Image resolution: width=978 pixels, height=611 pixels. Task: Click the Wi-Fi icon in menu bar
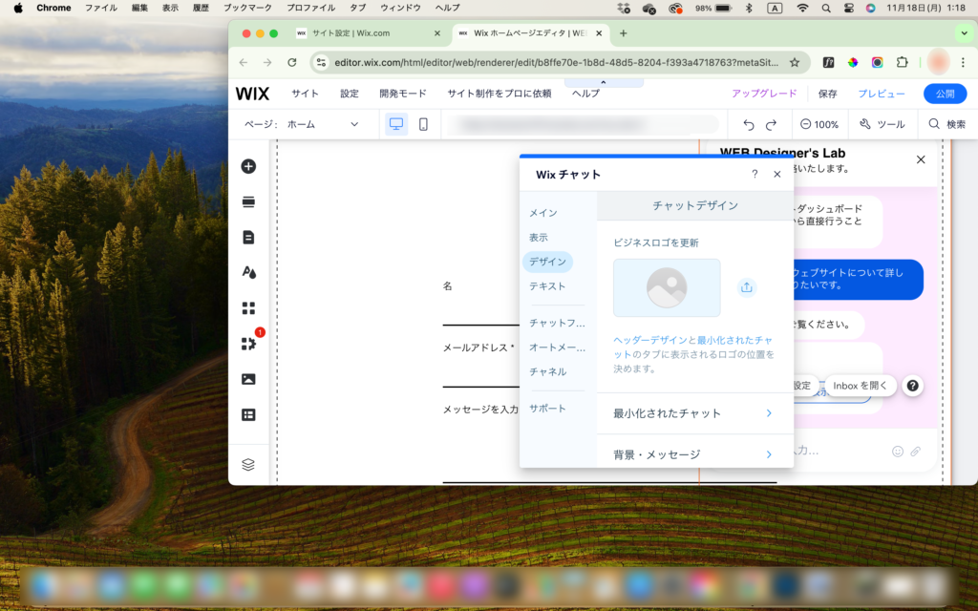click(x=802, y=8)
